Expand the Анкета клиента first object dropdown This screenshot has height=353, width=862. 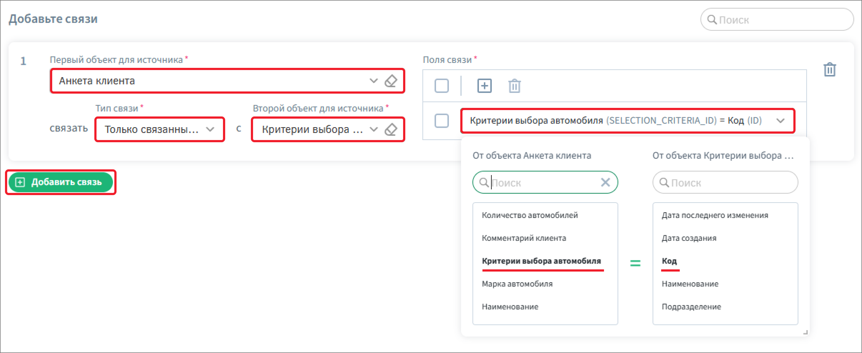(373, 81)
